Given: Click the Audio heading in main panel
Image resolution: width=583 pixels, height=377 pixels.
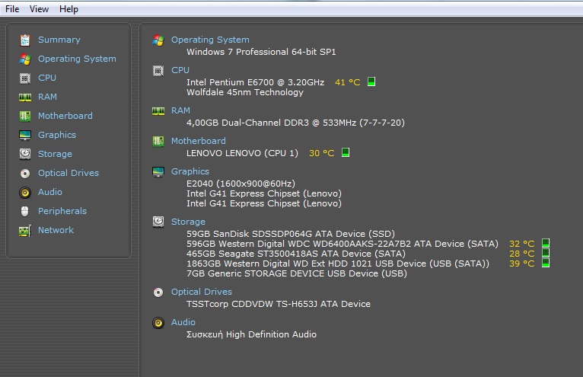Looking at the screenshot, I should coord(183,322).
